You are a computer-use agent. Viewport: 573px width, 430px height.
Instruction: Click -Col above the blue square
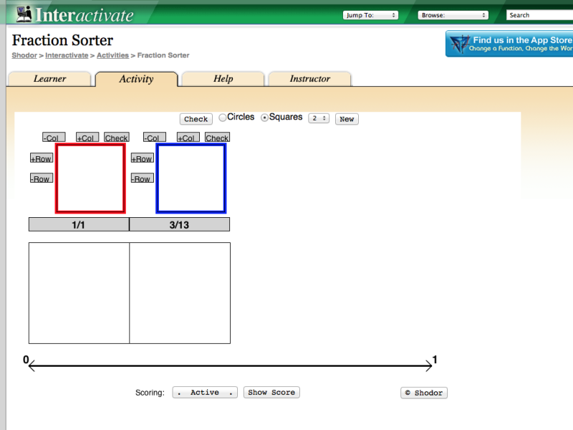pyautogui.click(x=153, y=138)
